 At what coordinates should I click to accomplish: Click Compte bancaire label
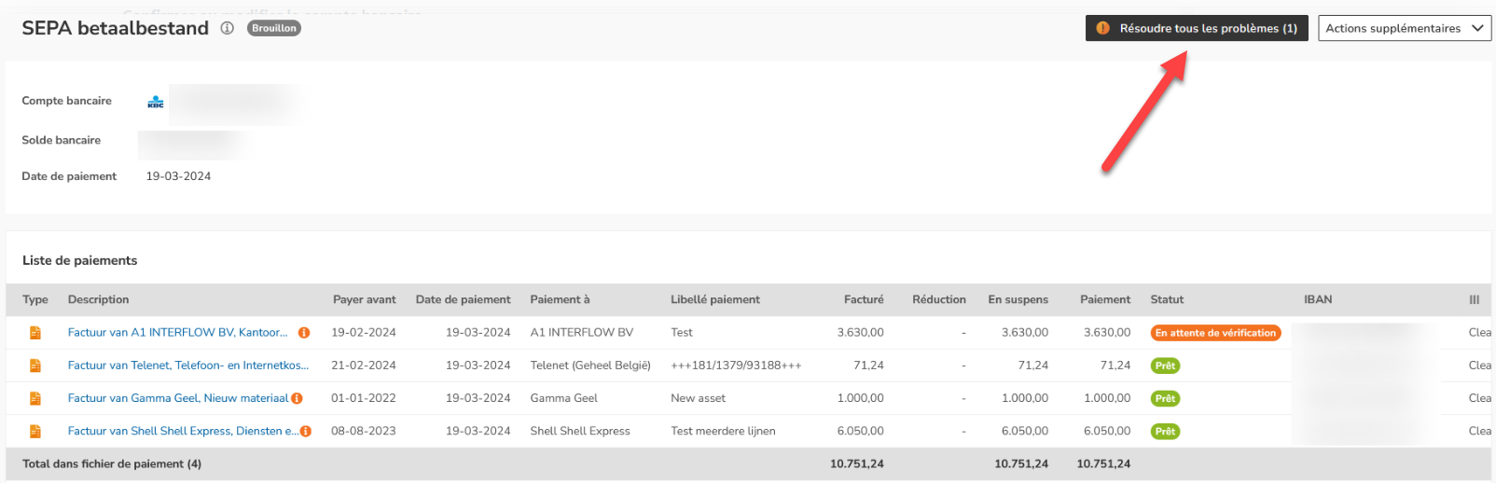click(x=66, y=101)
